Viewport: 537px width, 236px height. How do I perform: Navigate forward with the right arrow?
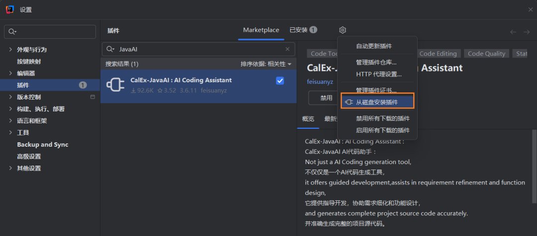tap(527, 32)
